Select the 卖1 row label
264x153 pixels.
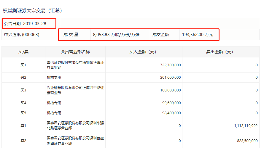pyautogui.click(x=23, y=125)
